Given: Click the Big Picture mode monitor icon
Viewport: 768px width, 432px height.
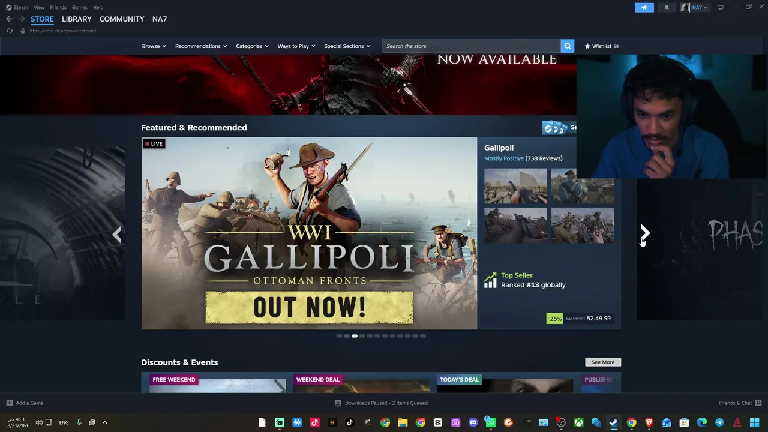Looking at the screenshot, I should click(x=720, y=7).
